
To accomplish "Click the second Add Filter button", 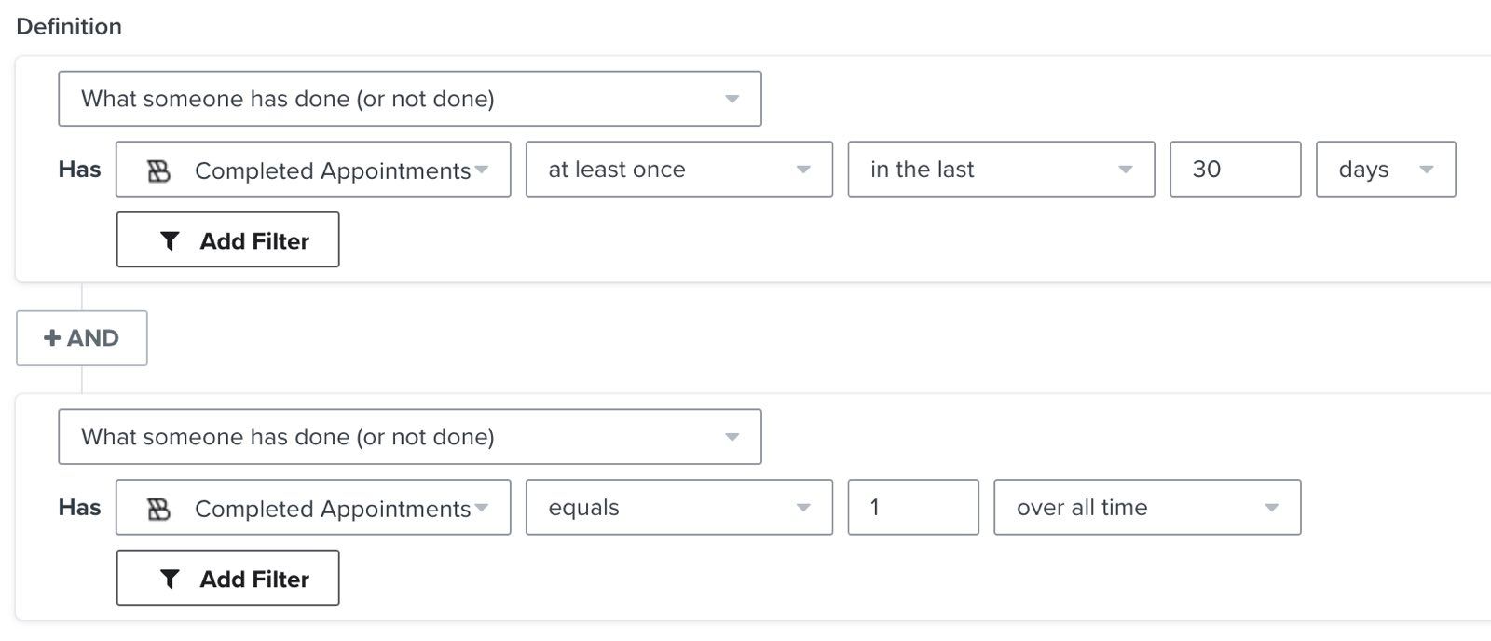I will 227,578.
